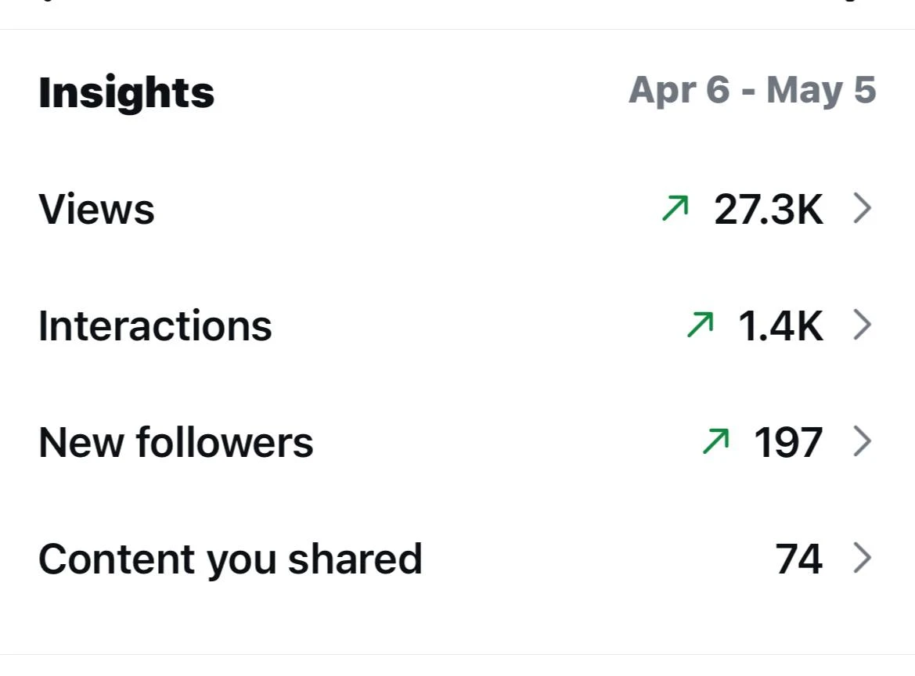Click the 27.3K views count

769,209
